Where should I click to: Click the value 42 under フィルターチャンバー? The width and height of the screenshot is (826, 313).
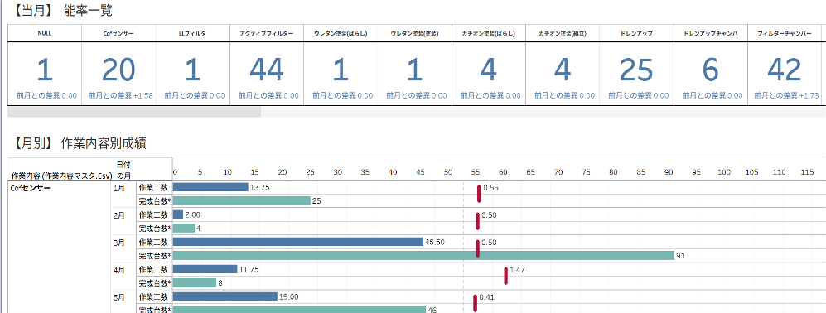[x=785, y=70]
